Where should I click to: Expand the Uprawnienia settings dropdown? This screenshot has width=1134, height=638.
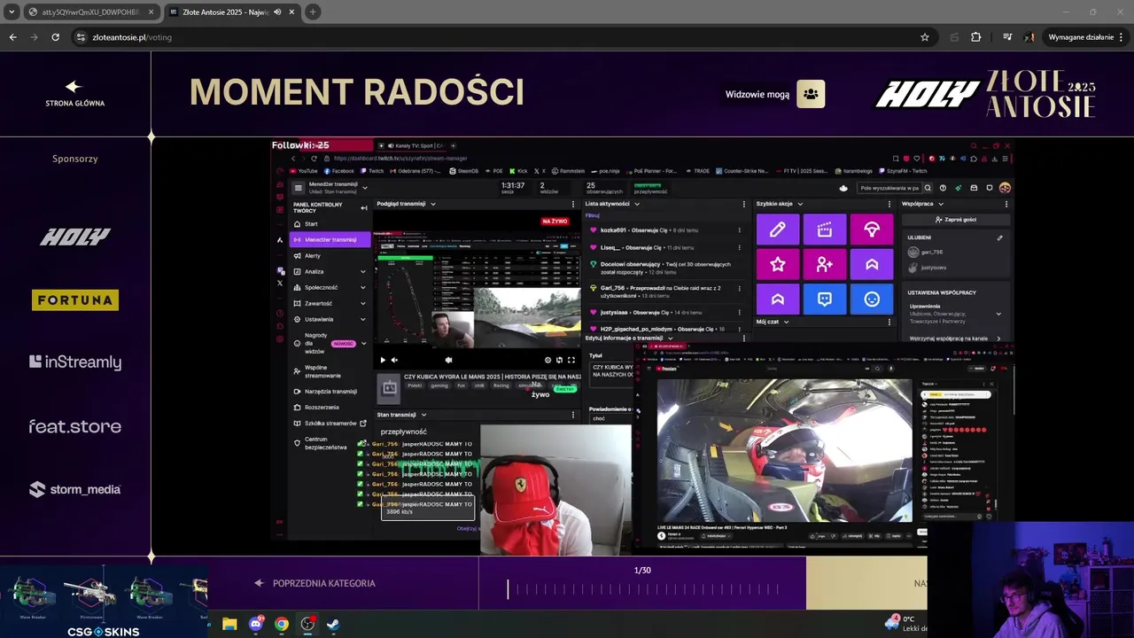[998, 314]
